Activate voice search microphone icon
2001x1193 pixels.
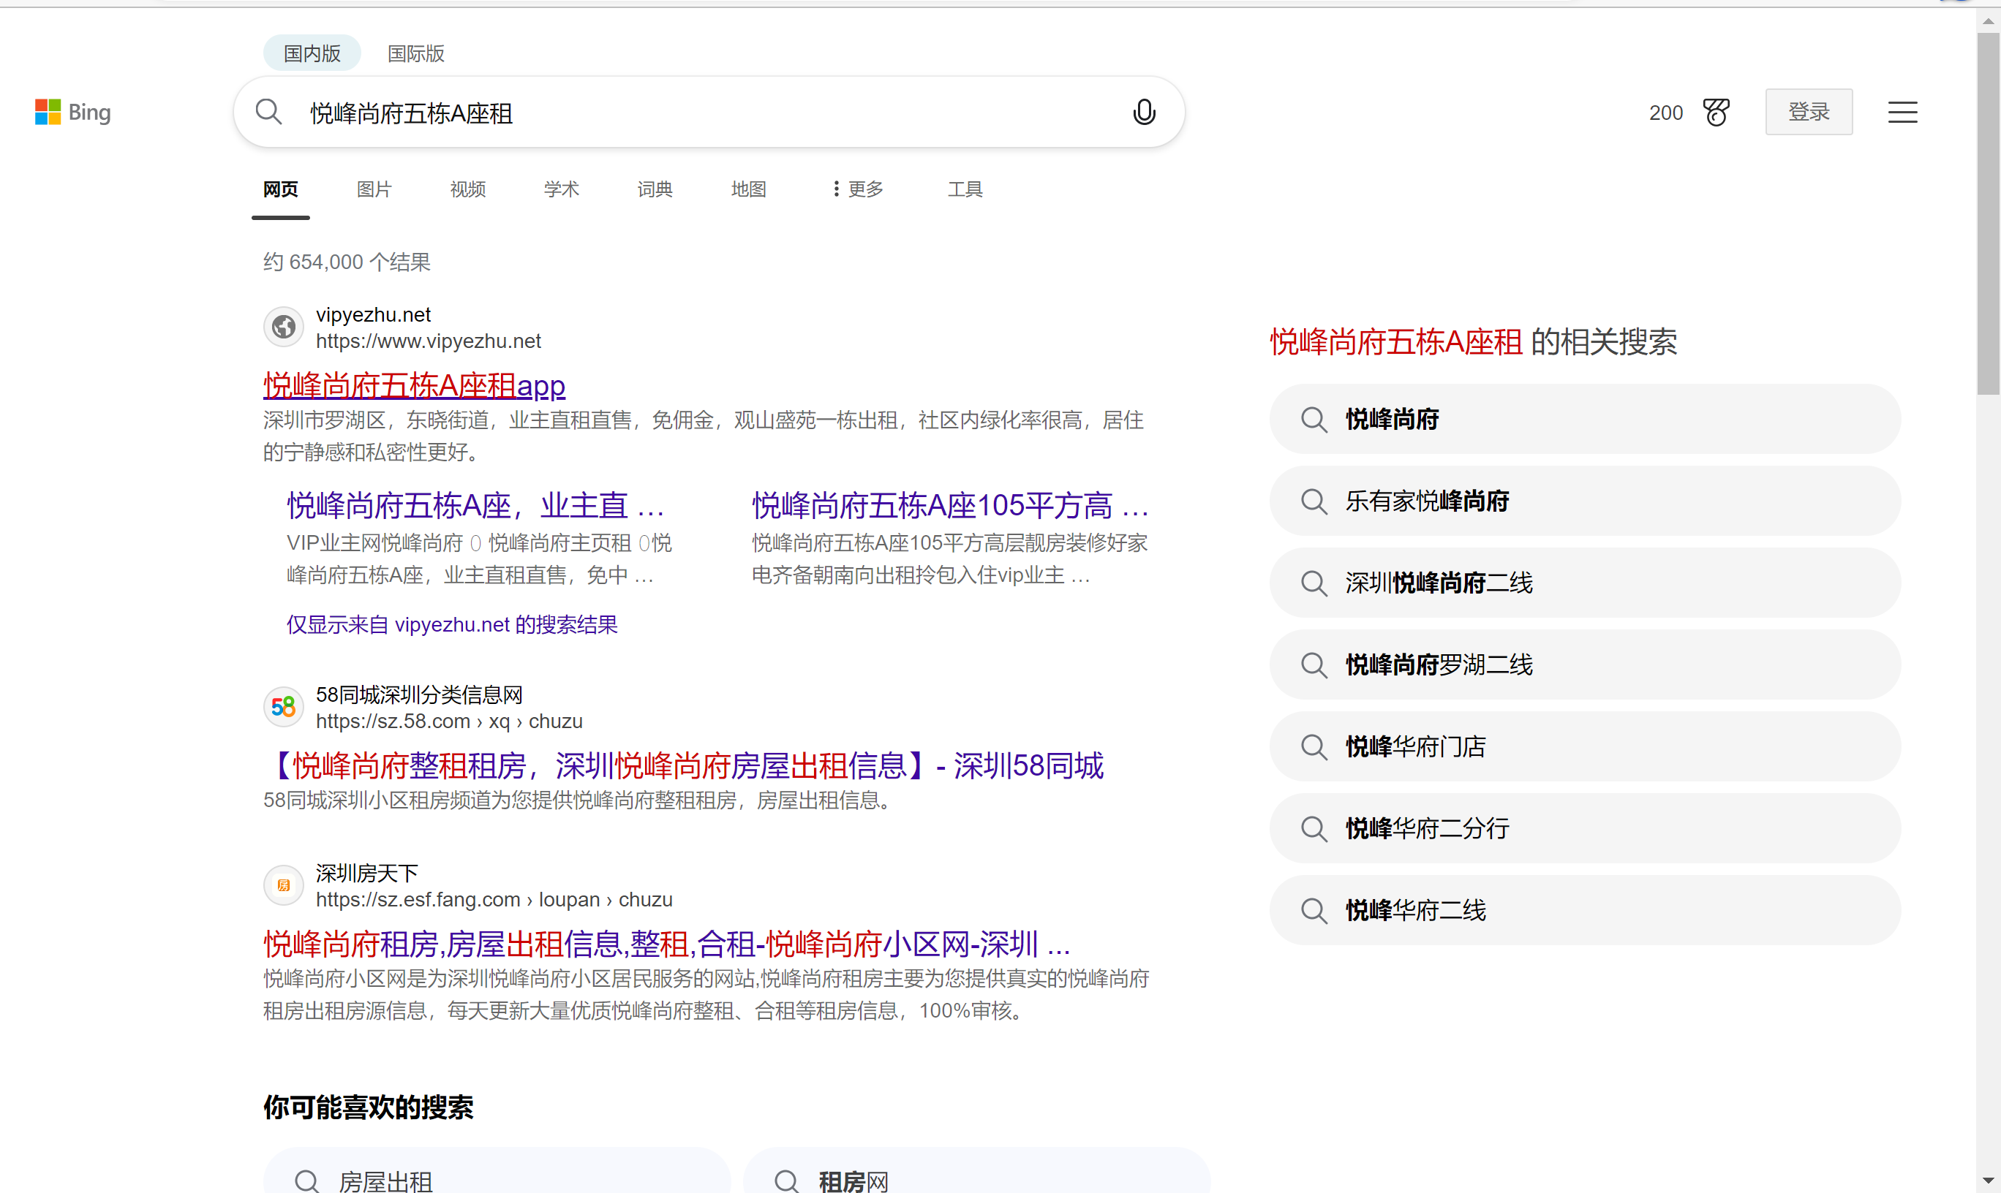pyautogui.click(x=1144, y=113)
